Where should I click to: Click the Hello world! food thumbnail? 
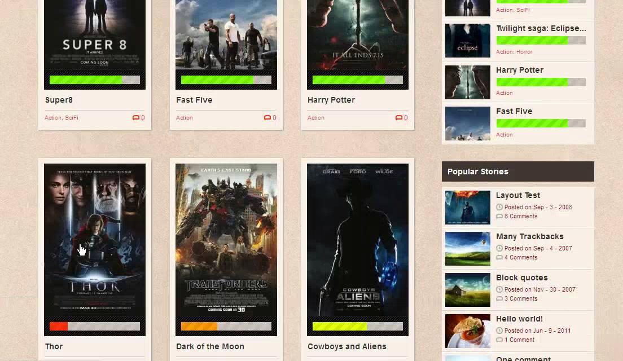click(468, 331)
